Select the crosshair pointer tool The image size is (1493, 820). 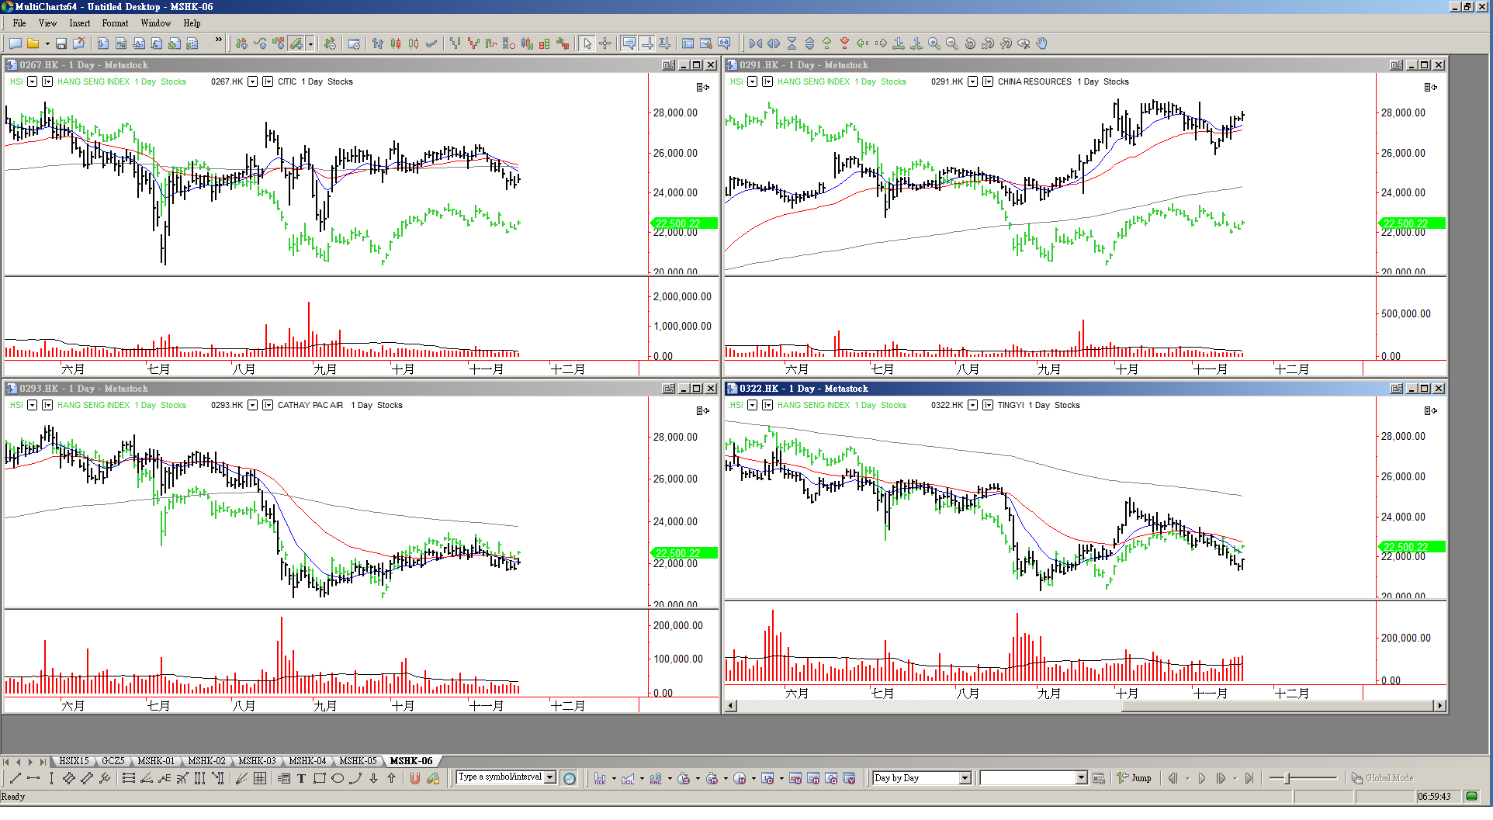coord(605,43)
